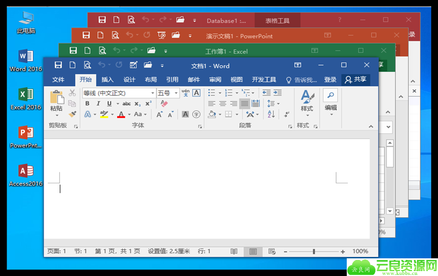Open bullets list dropdown arrow

[220, 93]
